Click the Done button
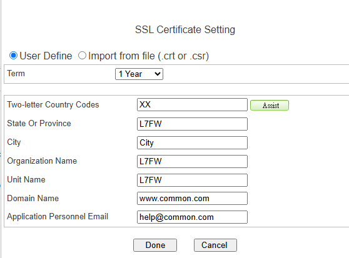The height and width of the screenshot is (258, 349). click(x=155, y=245)
